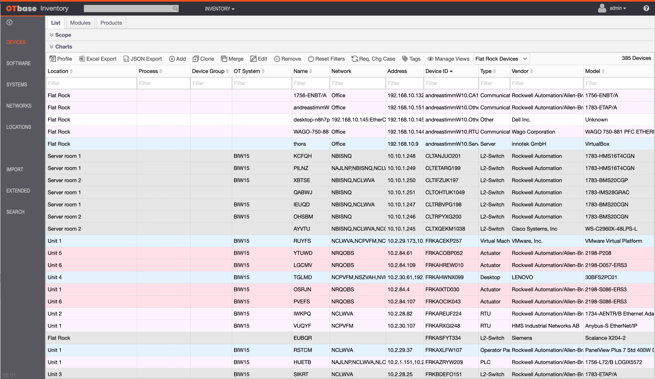Open EXTENDED in the sidebar
The width and height of the screenshot is (655, 379).
[18, 191]
